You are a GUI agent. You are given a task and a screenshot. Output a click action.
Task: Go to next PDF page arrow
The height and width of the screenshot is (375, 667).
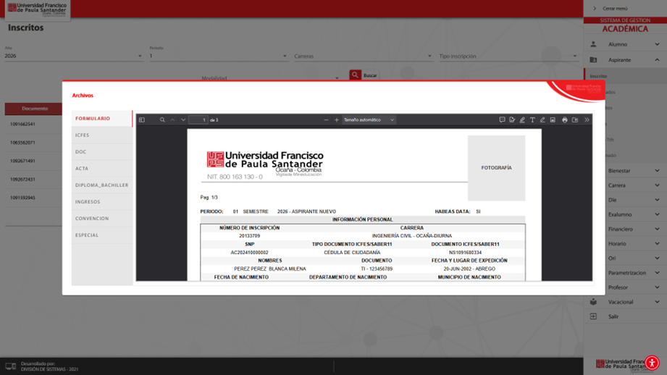point(183,120)
